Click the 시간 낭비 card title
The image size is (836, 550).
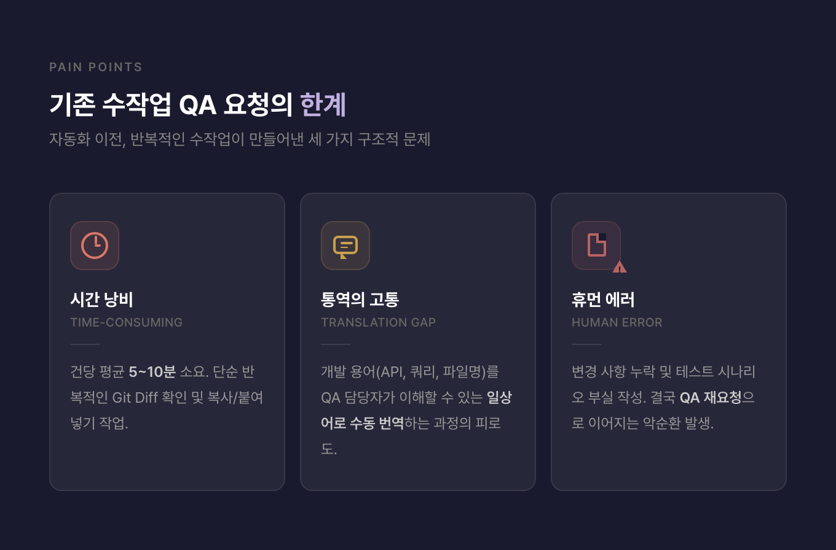click(101, 300)
